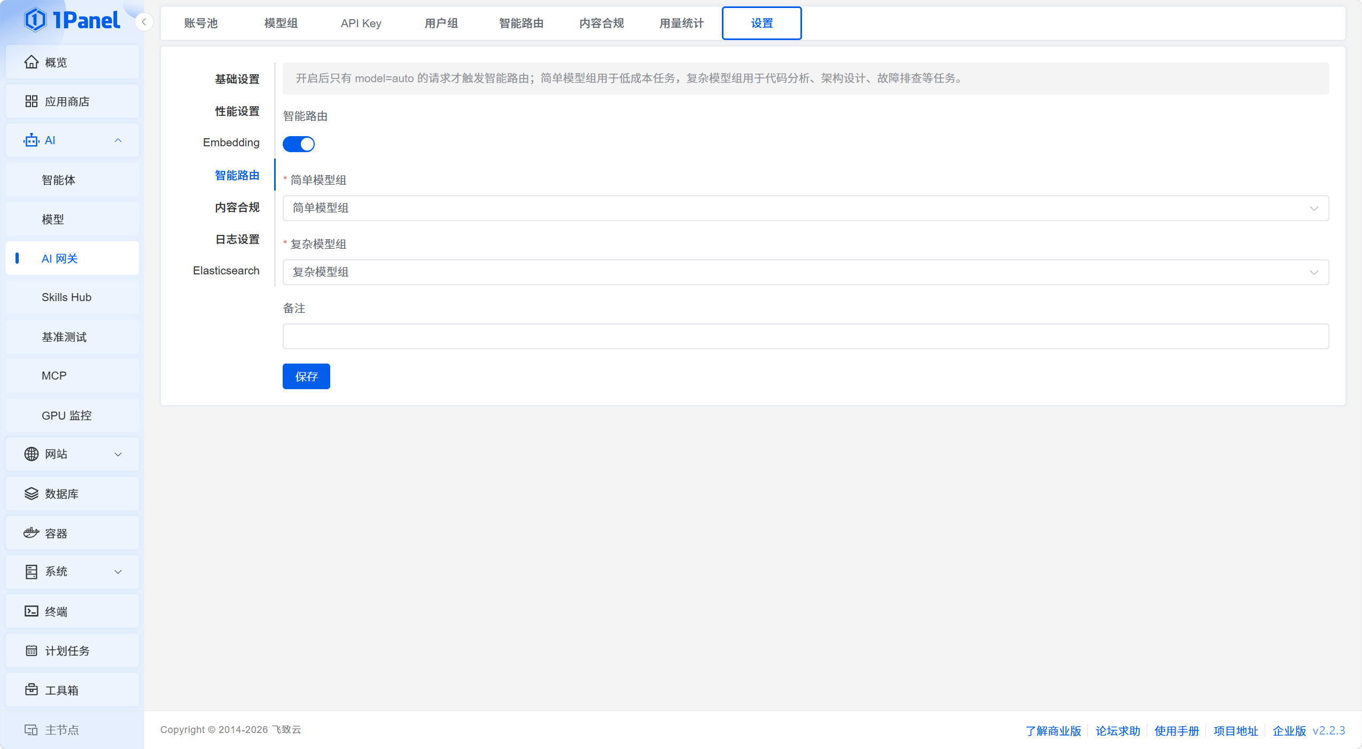Open the 了解商业版 link
Screen dimensions: 1362x749
tap(1053, 731)
